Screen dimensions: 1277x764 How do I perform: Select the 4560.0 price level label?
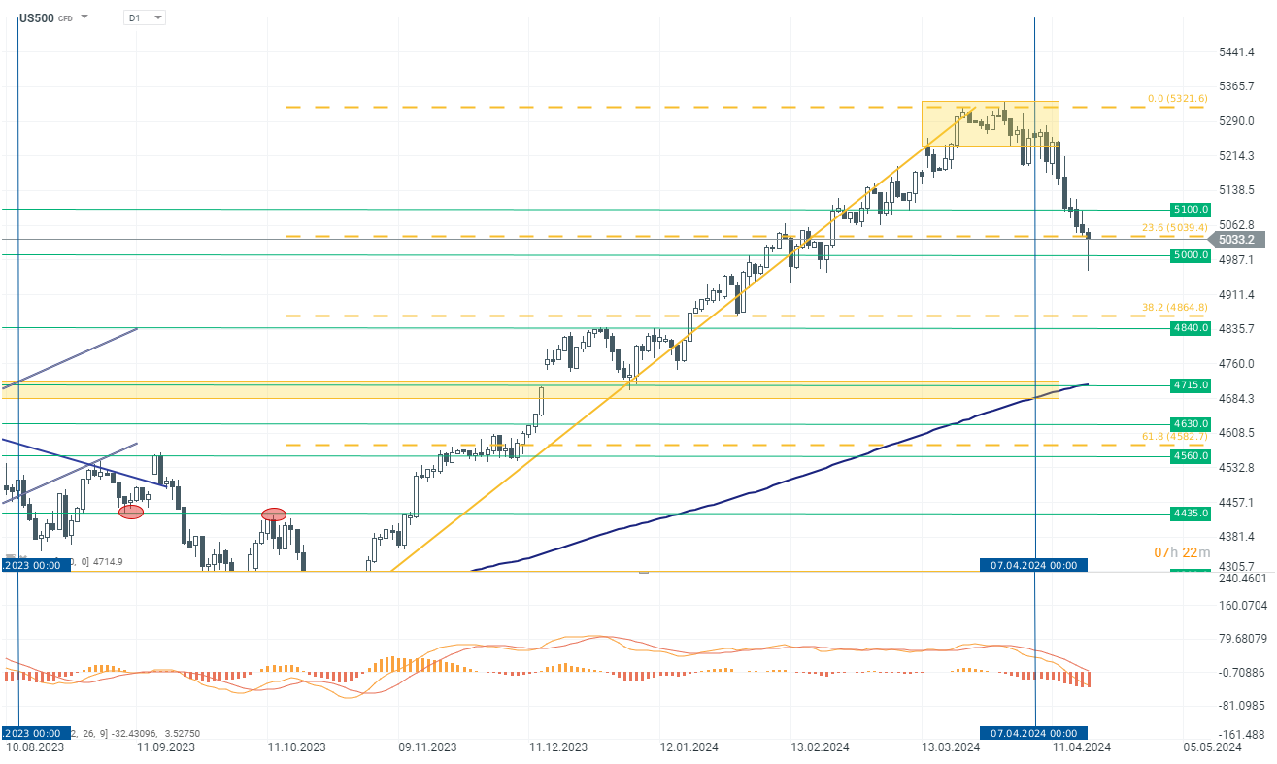point(1190,456)
